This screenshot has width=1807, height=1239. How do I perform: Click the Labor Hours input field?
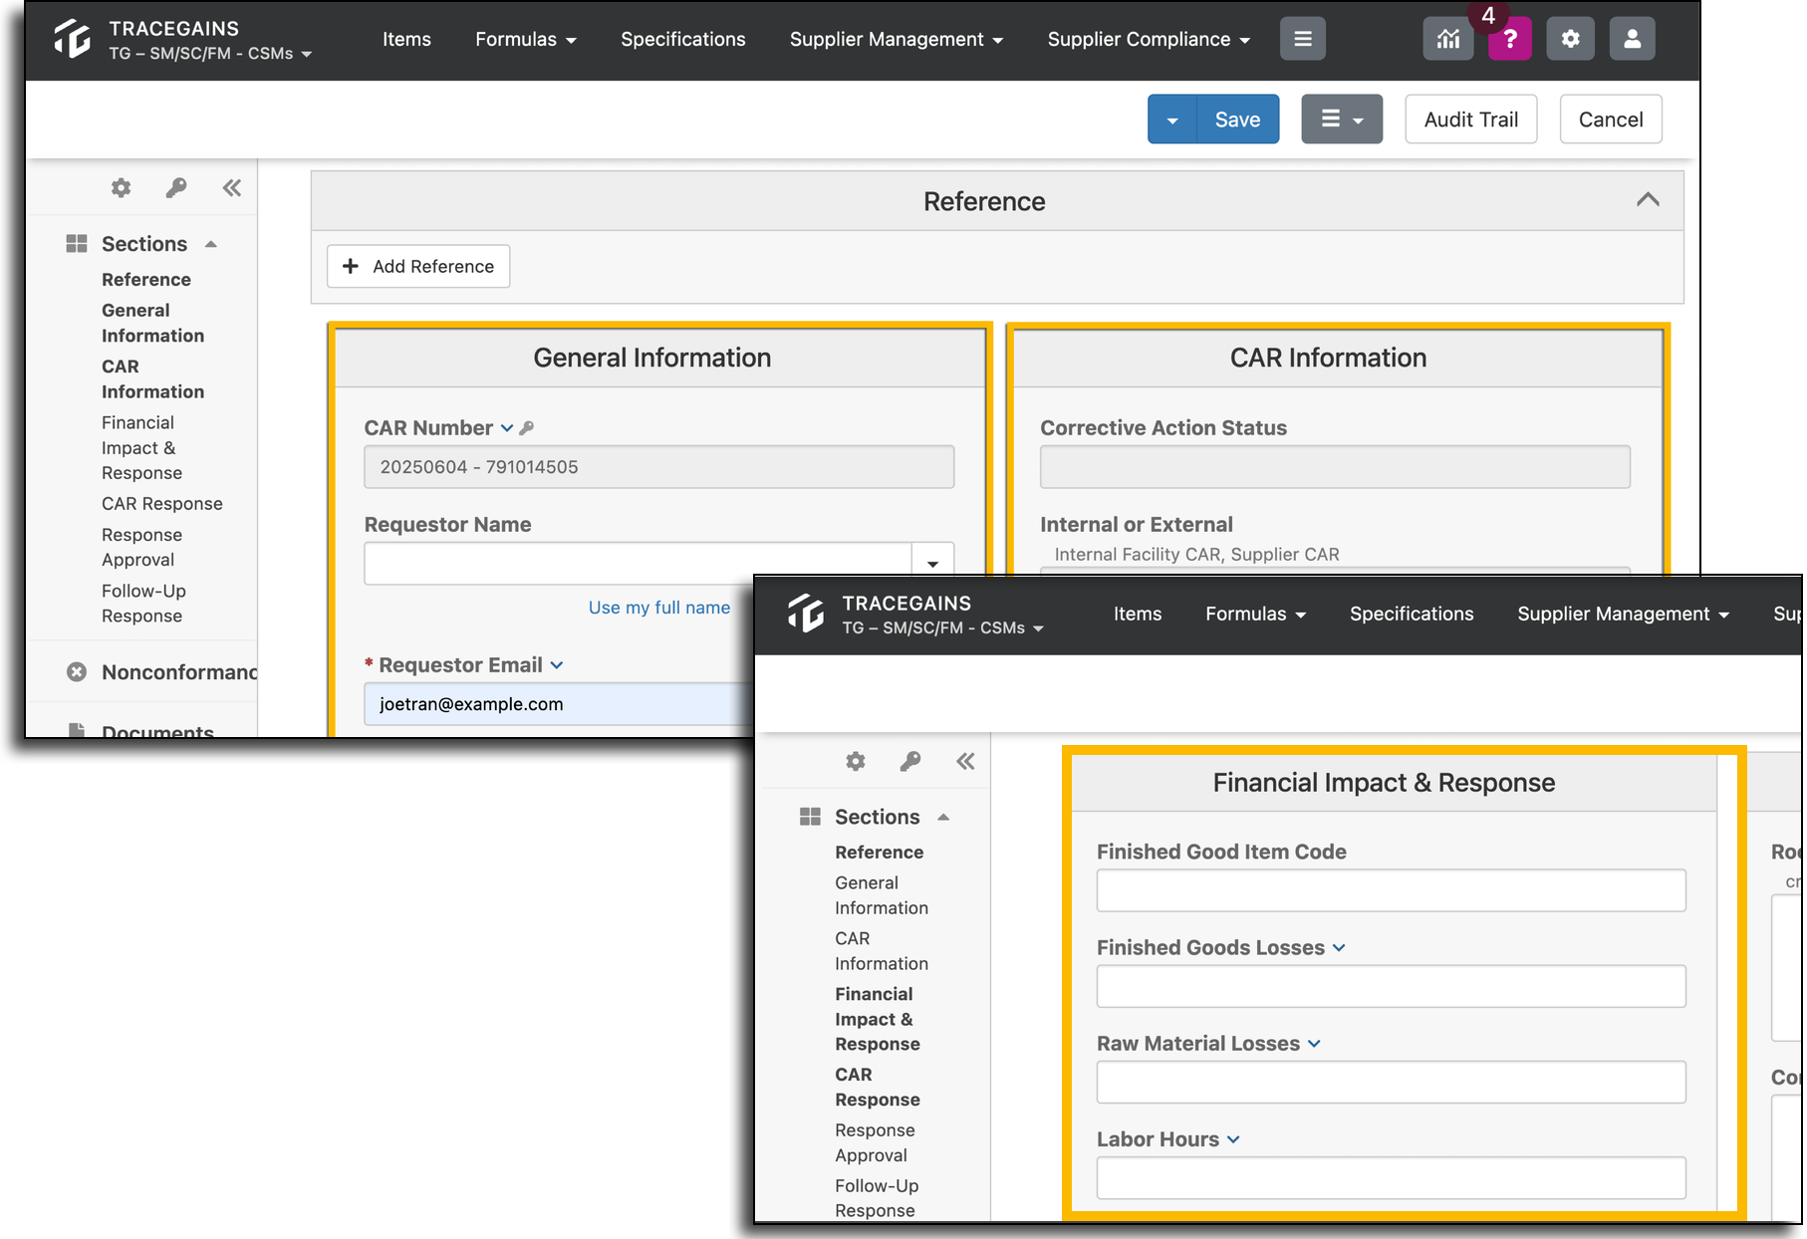1392,1177
